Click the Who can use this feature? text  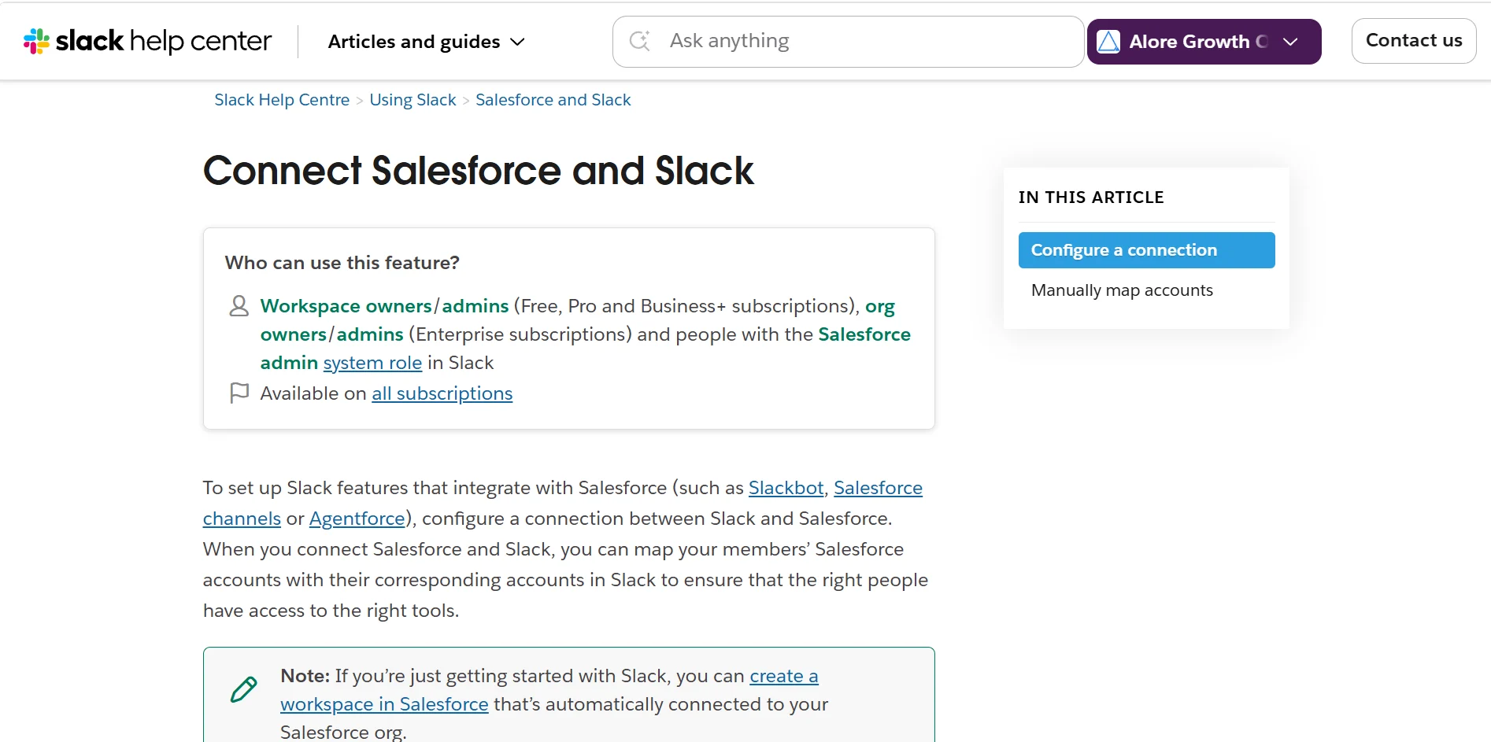[x=342, y=263]
